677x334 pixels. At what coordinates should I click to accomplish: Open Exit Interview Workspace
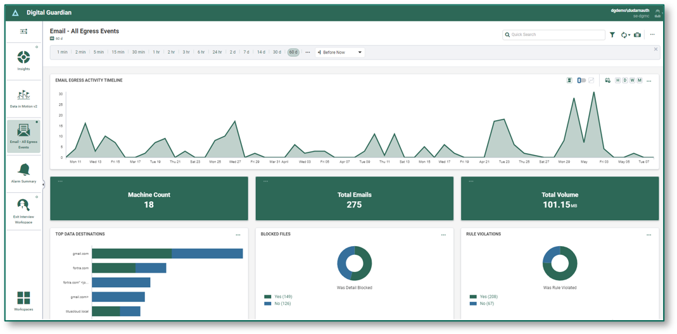tap(23, 209)
